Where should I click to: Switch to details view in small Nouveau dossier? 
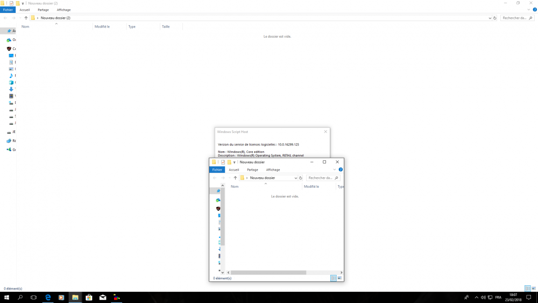coord(334,278)
